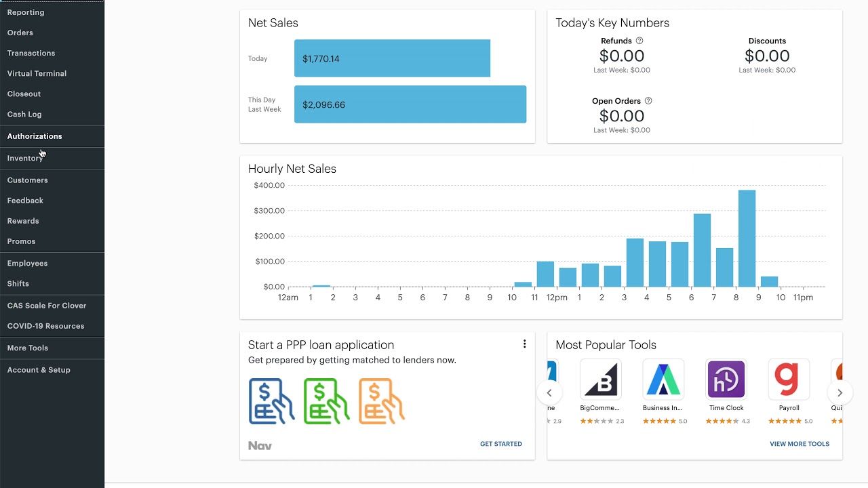Click the BigCommerce app icon

(601, 380)
